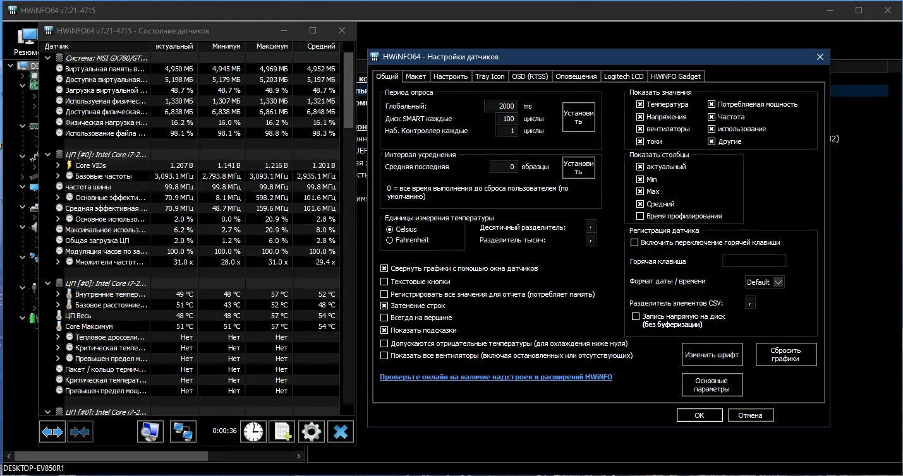Click the right arrow of horizontal scrollbar

pos(300,456)
